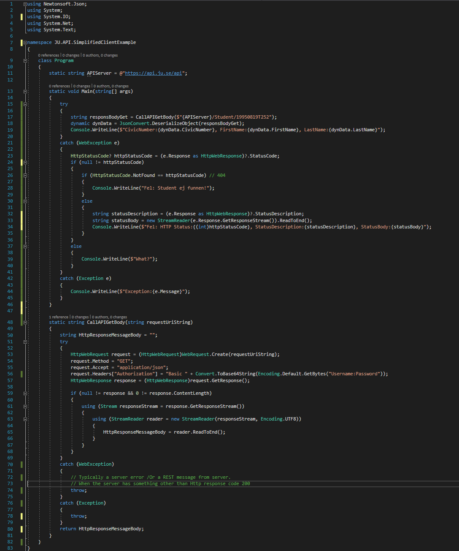Collapse the 'if (null != httpStatusCode)' block
This screenshot has width=459, height=551.
[x=25, y=162]
